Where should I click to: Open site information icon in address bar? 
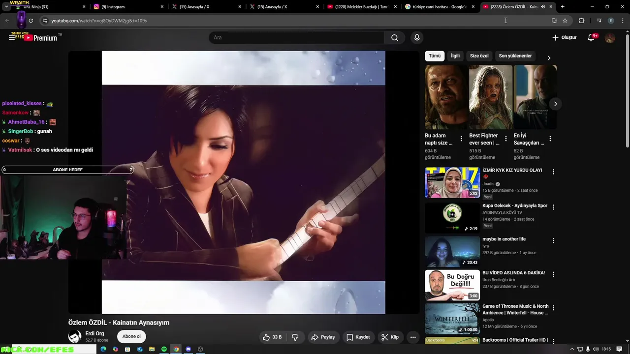click(45, 21)
